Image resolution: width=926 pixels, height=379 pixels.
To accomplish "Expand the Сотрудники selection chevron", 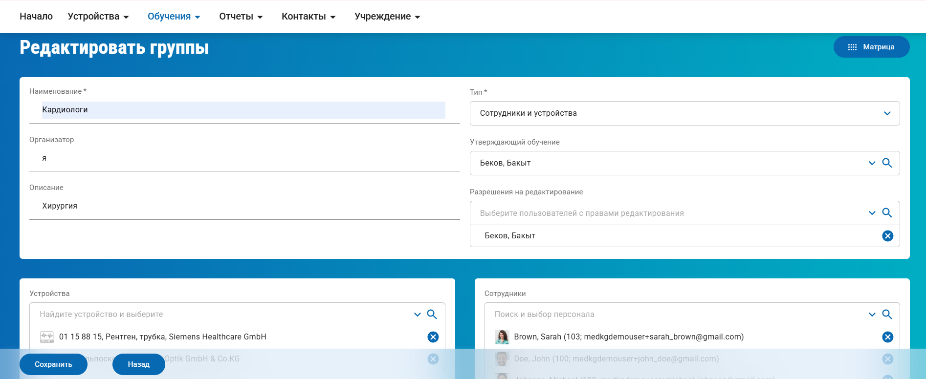I will (x=872, y=315).
